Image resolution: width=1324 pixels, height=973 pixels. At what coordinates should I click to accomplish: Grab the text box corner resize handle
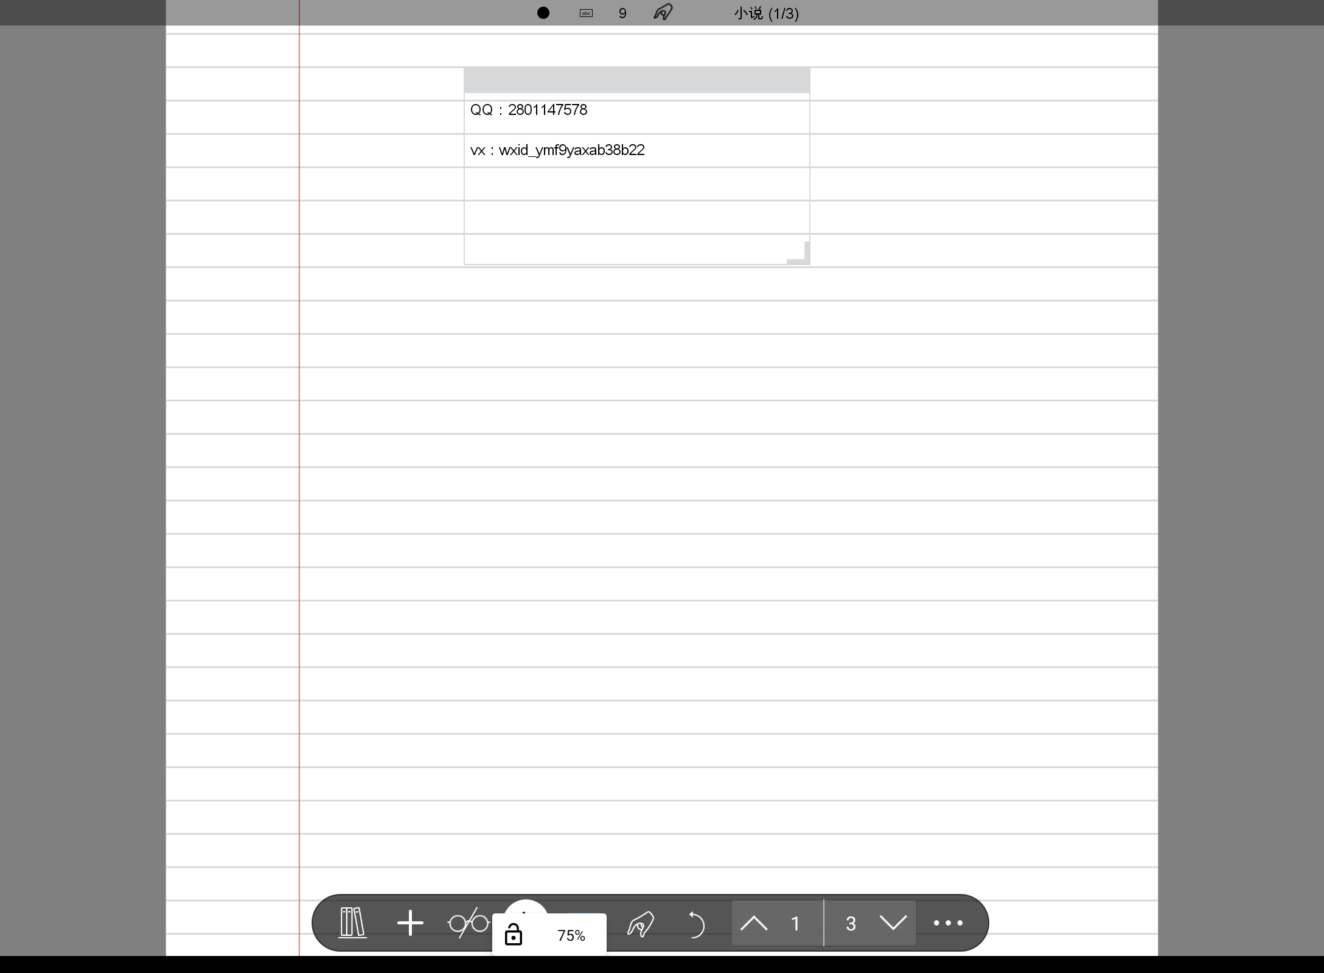799,253
